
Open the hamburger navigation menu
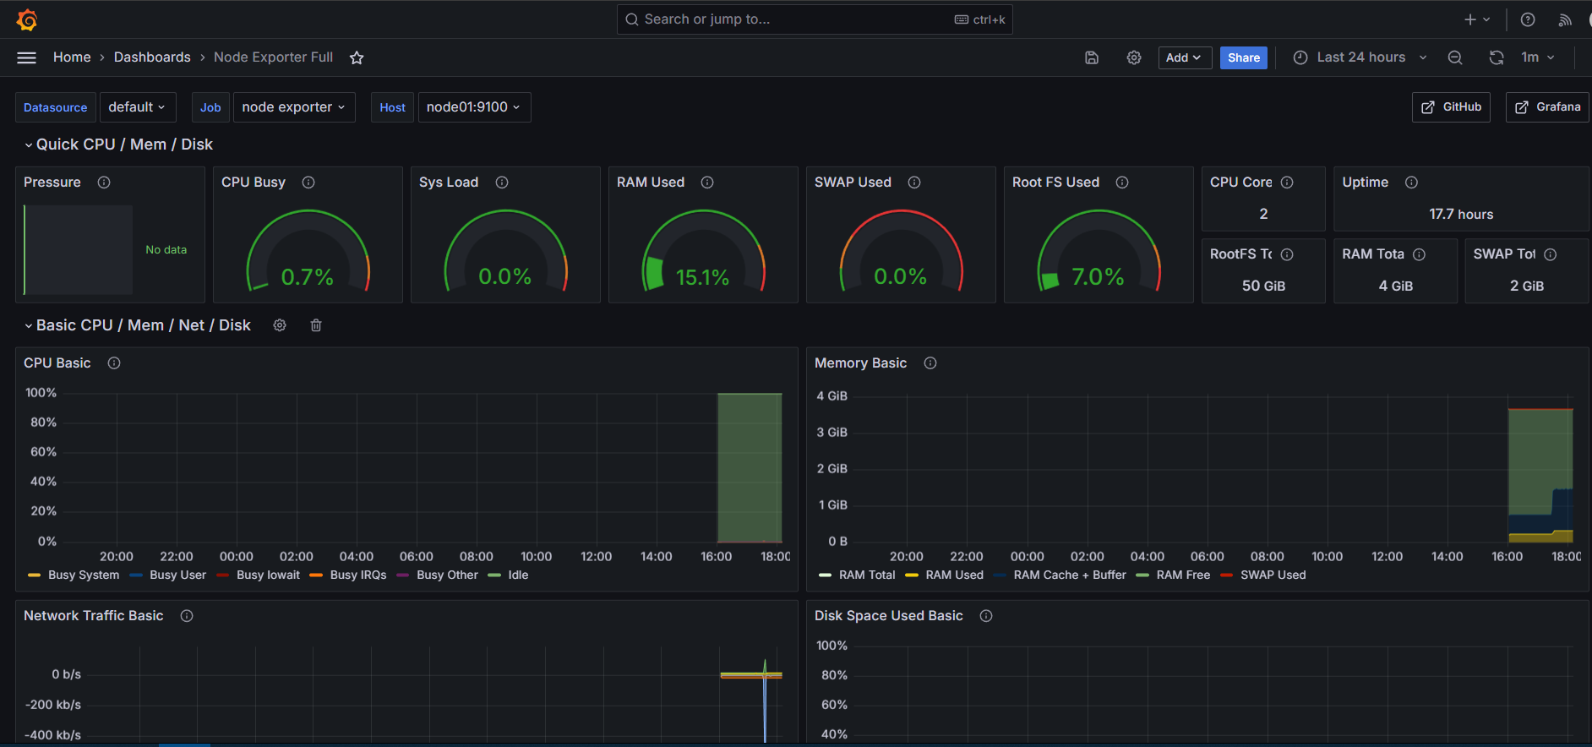(x=27, y=57)
